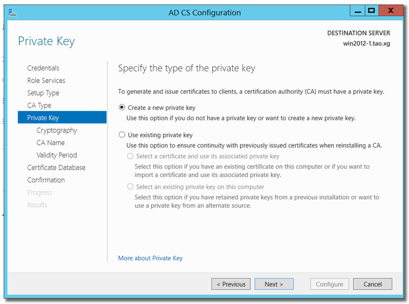Select existing private key on this computer

pyautogui.click(x=130, y=187)
